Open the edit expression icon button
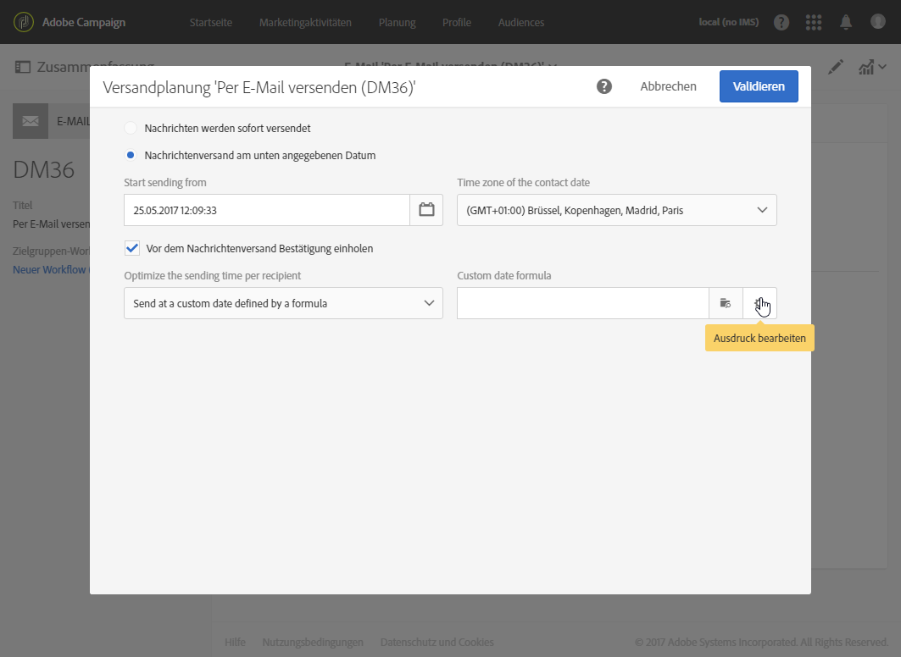 click(x=759, y=303)
